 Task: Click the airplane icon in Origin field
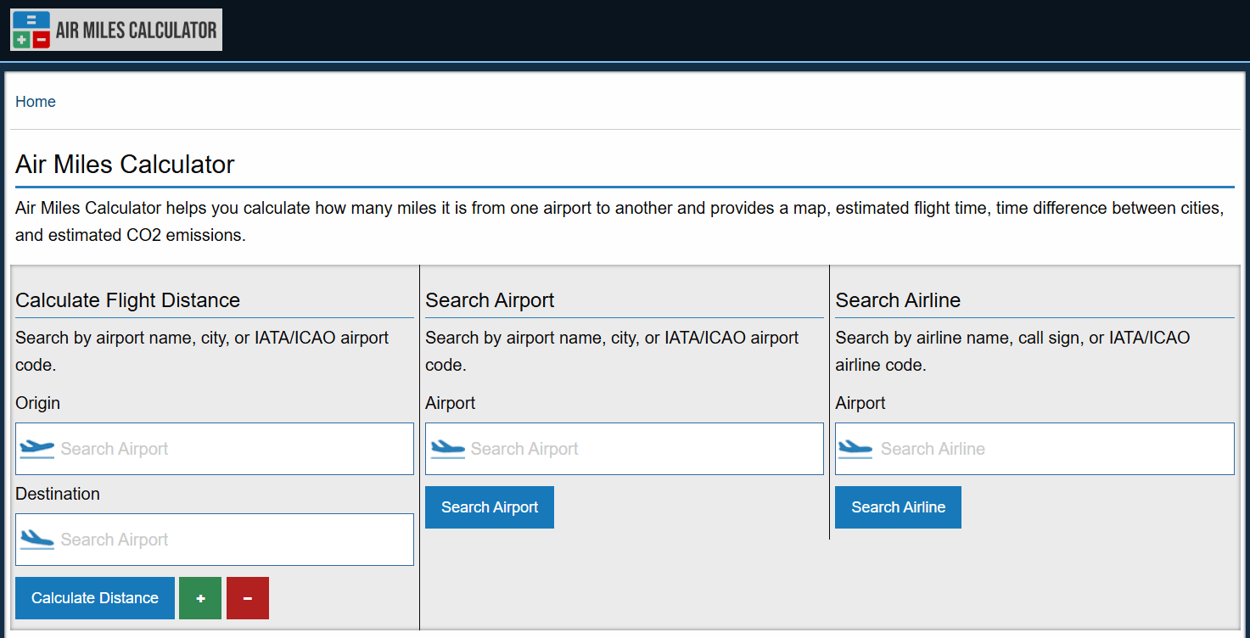click(x=36, y=448)
